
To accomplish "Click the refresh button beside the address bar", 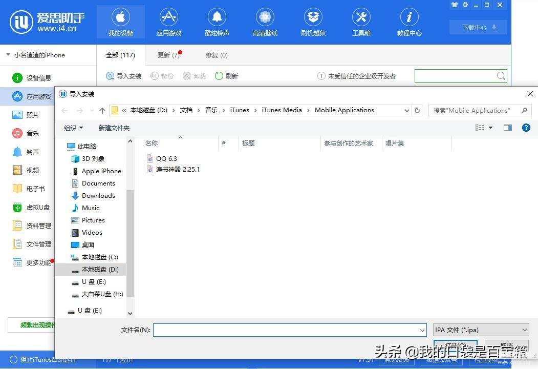I will tap(417, 110).
